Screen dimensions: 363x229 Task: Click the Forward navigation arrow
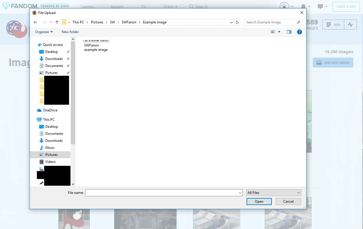tap(44, 22)
